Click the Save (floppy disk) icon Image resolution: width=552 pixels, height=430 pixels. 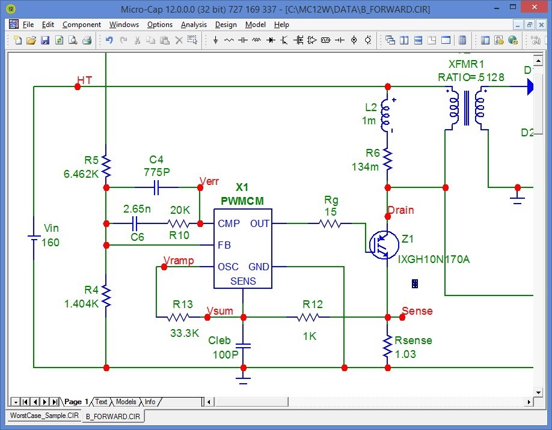click(45, 40)
